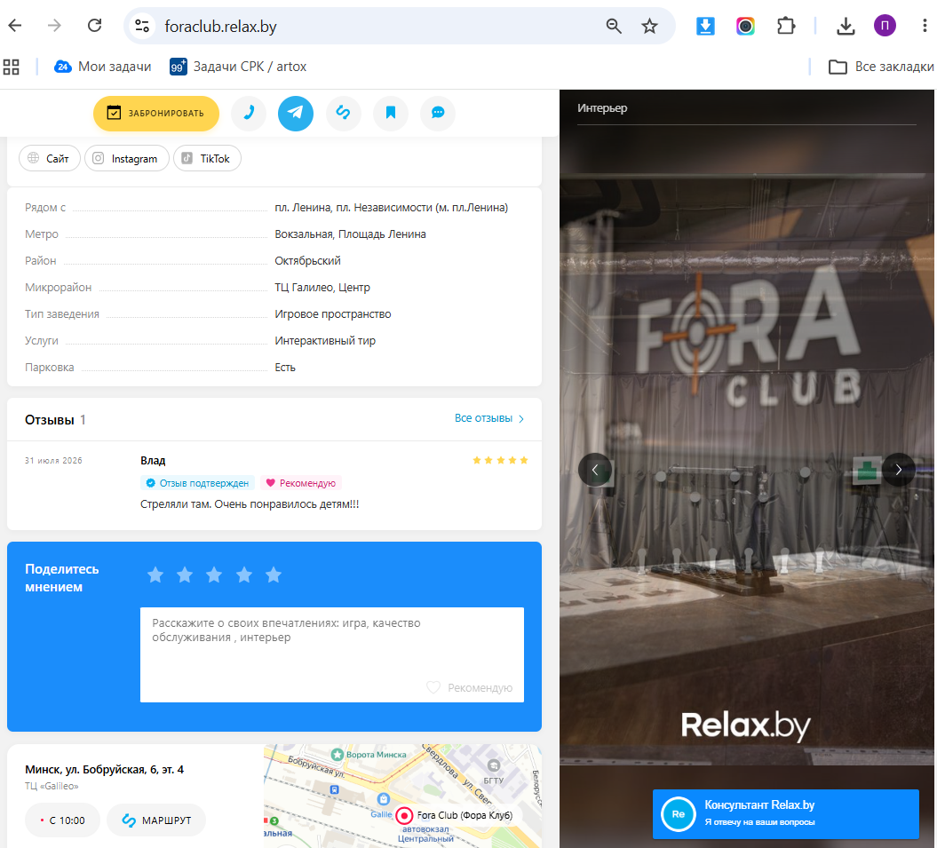Viewport: 937px width, 848px height.
Task: Open the purple profile avatar
Action: pos(885,26)
